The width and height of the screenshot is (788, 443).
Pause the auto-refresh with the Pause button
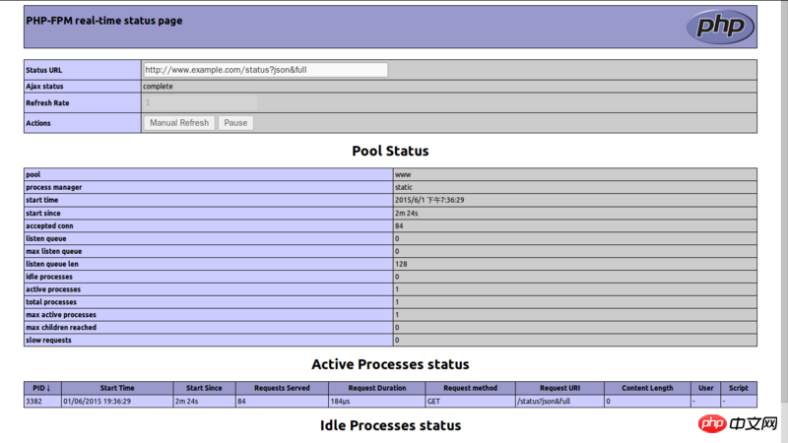[x=235, y=123]
